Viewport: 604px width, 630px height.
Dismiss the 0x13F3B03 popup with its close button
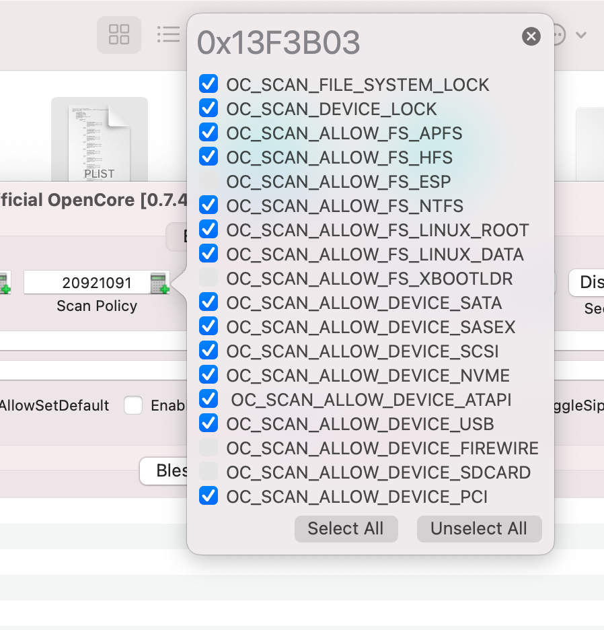click(531, 37)
